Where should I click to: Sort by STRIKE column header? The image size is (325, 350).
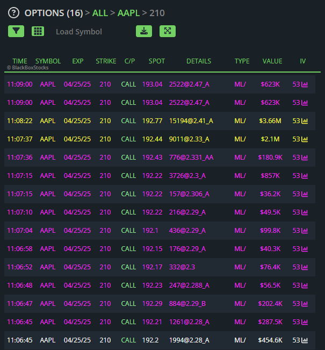pos(106,61)
